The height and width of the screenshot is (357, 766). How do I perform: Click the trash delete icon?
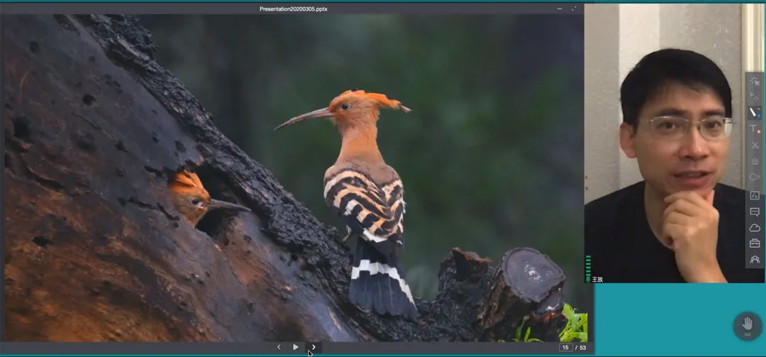[x=755, y=162]
